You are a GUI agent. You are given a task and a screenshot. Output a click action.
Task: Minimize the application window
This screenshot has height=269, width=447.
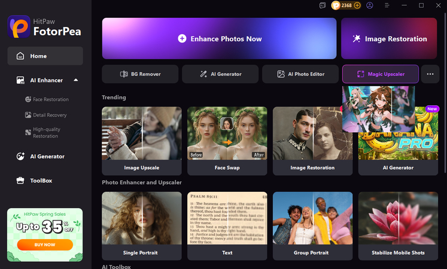pyautogui.click(x=404, y=5)
